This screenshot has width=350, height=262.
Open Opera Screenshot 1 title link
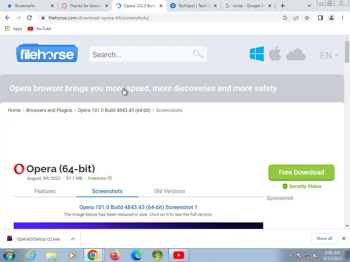tap(138, 207)
